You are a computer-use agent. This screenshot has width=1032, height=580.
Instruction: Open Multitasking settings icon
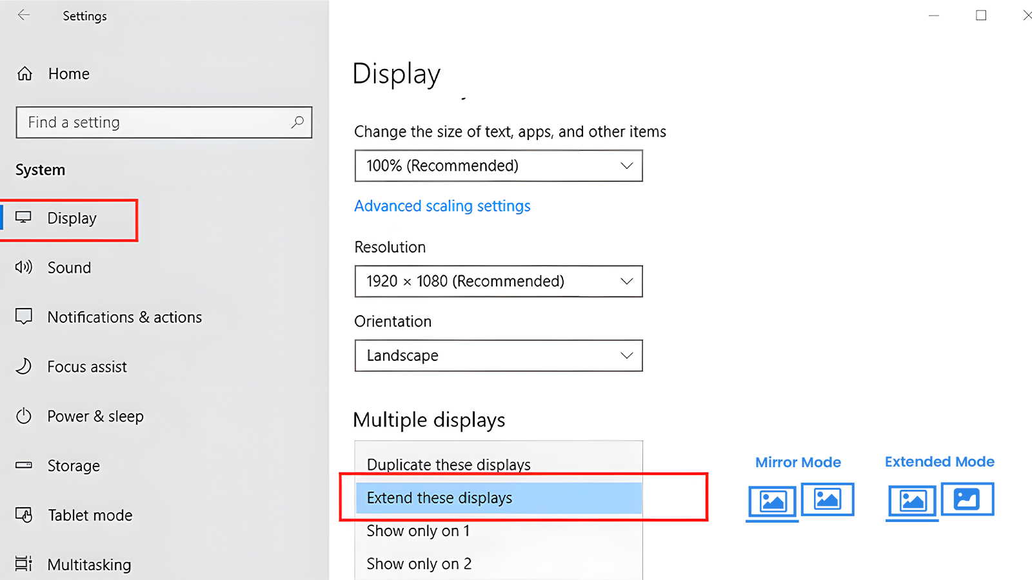[x=23, y=564]
